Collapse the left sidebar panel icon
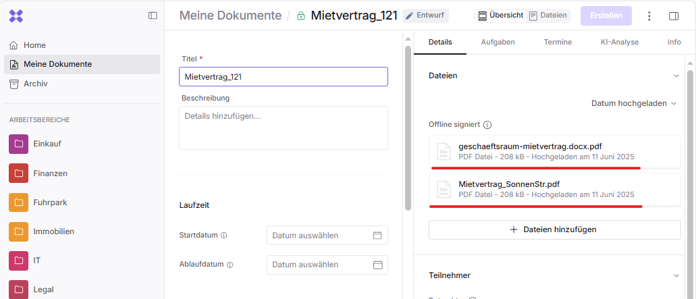Image resolution: width=696 pixels, height=299 pixels. [x=153, y=16]
